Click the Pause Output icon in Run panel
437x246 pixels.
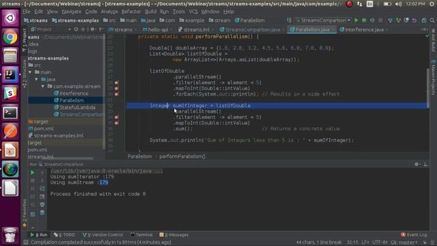coord(32,189)
